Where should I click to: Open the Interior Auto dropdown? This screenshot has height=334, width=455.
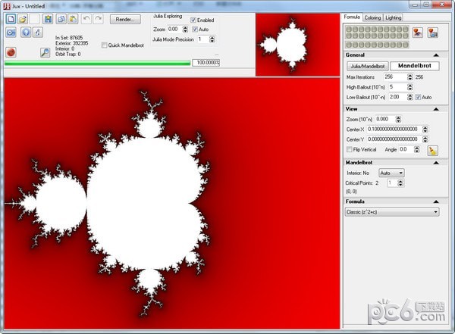click(x=391, y=173)
